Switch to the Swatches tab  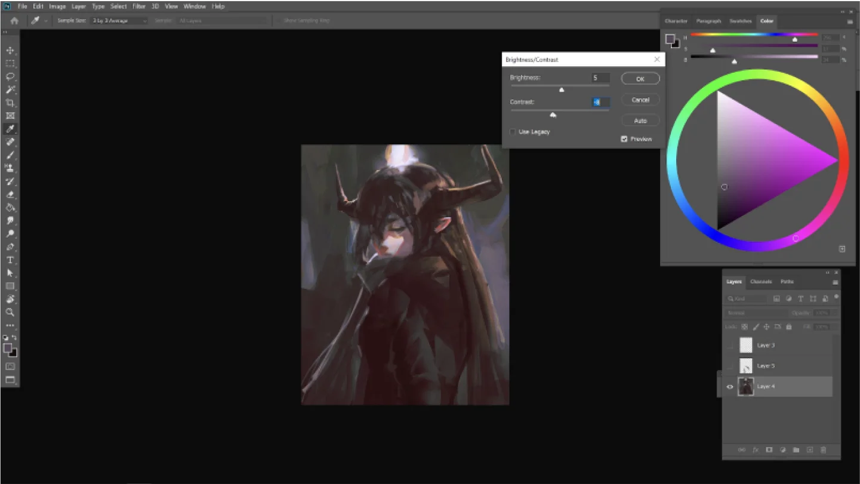[x=741, y=21]
